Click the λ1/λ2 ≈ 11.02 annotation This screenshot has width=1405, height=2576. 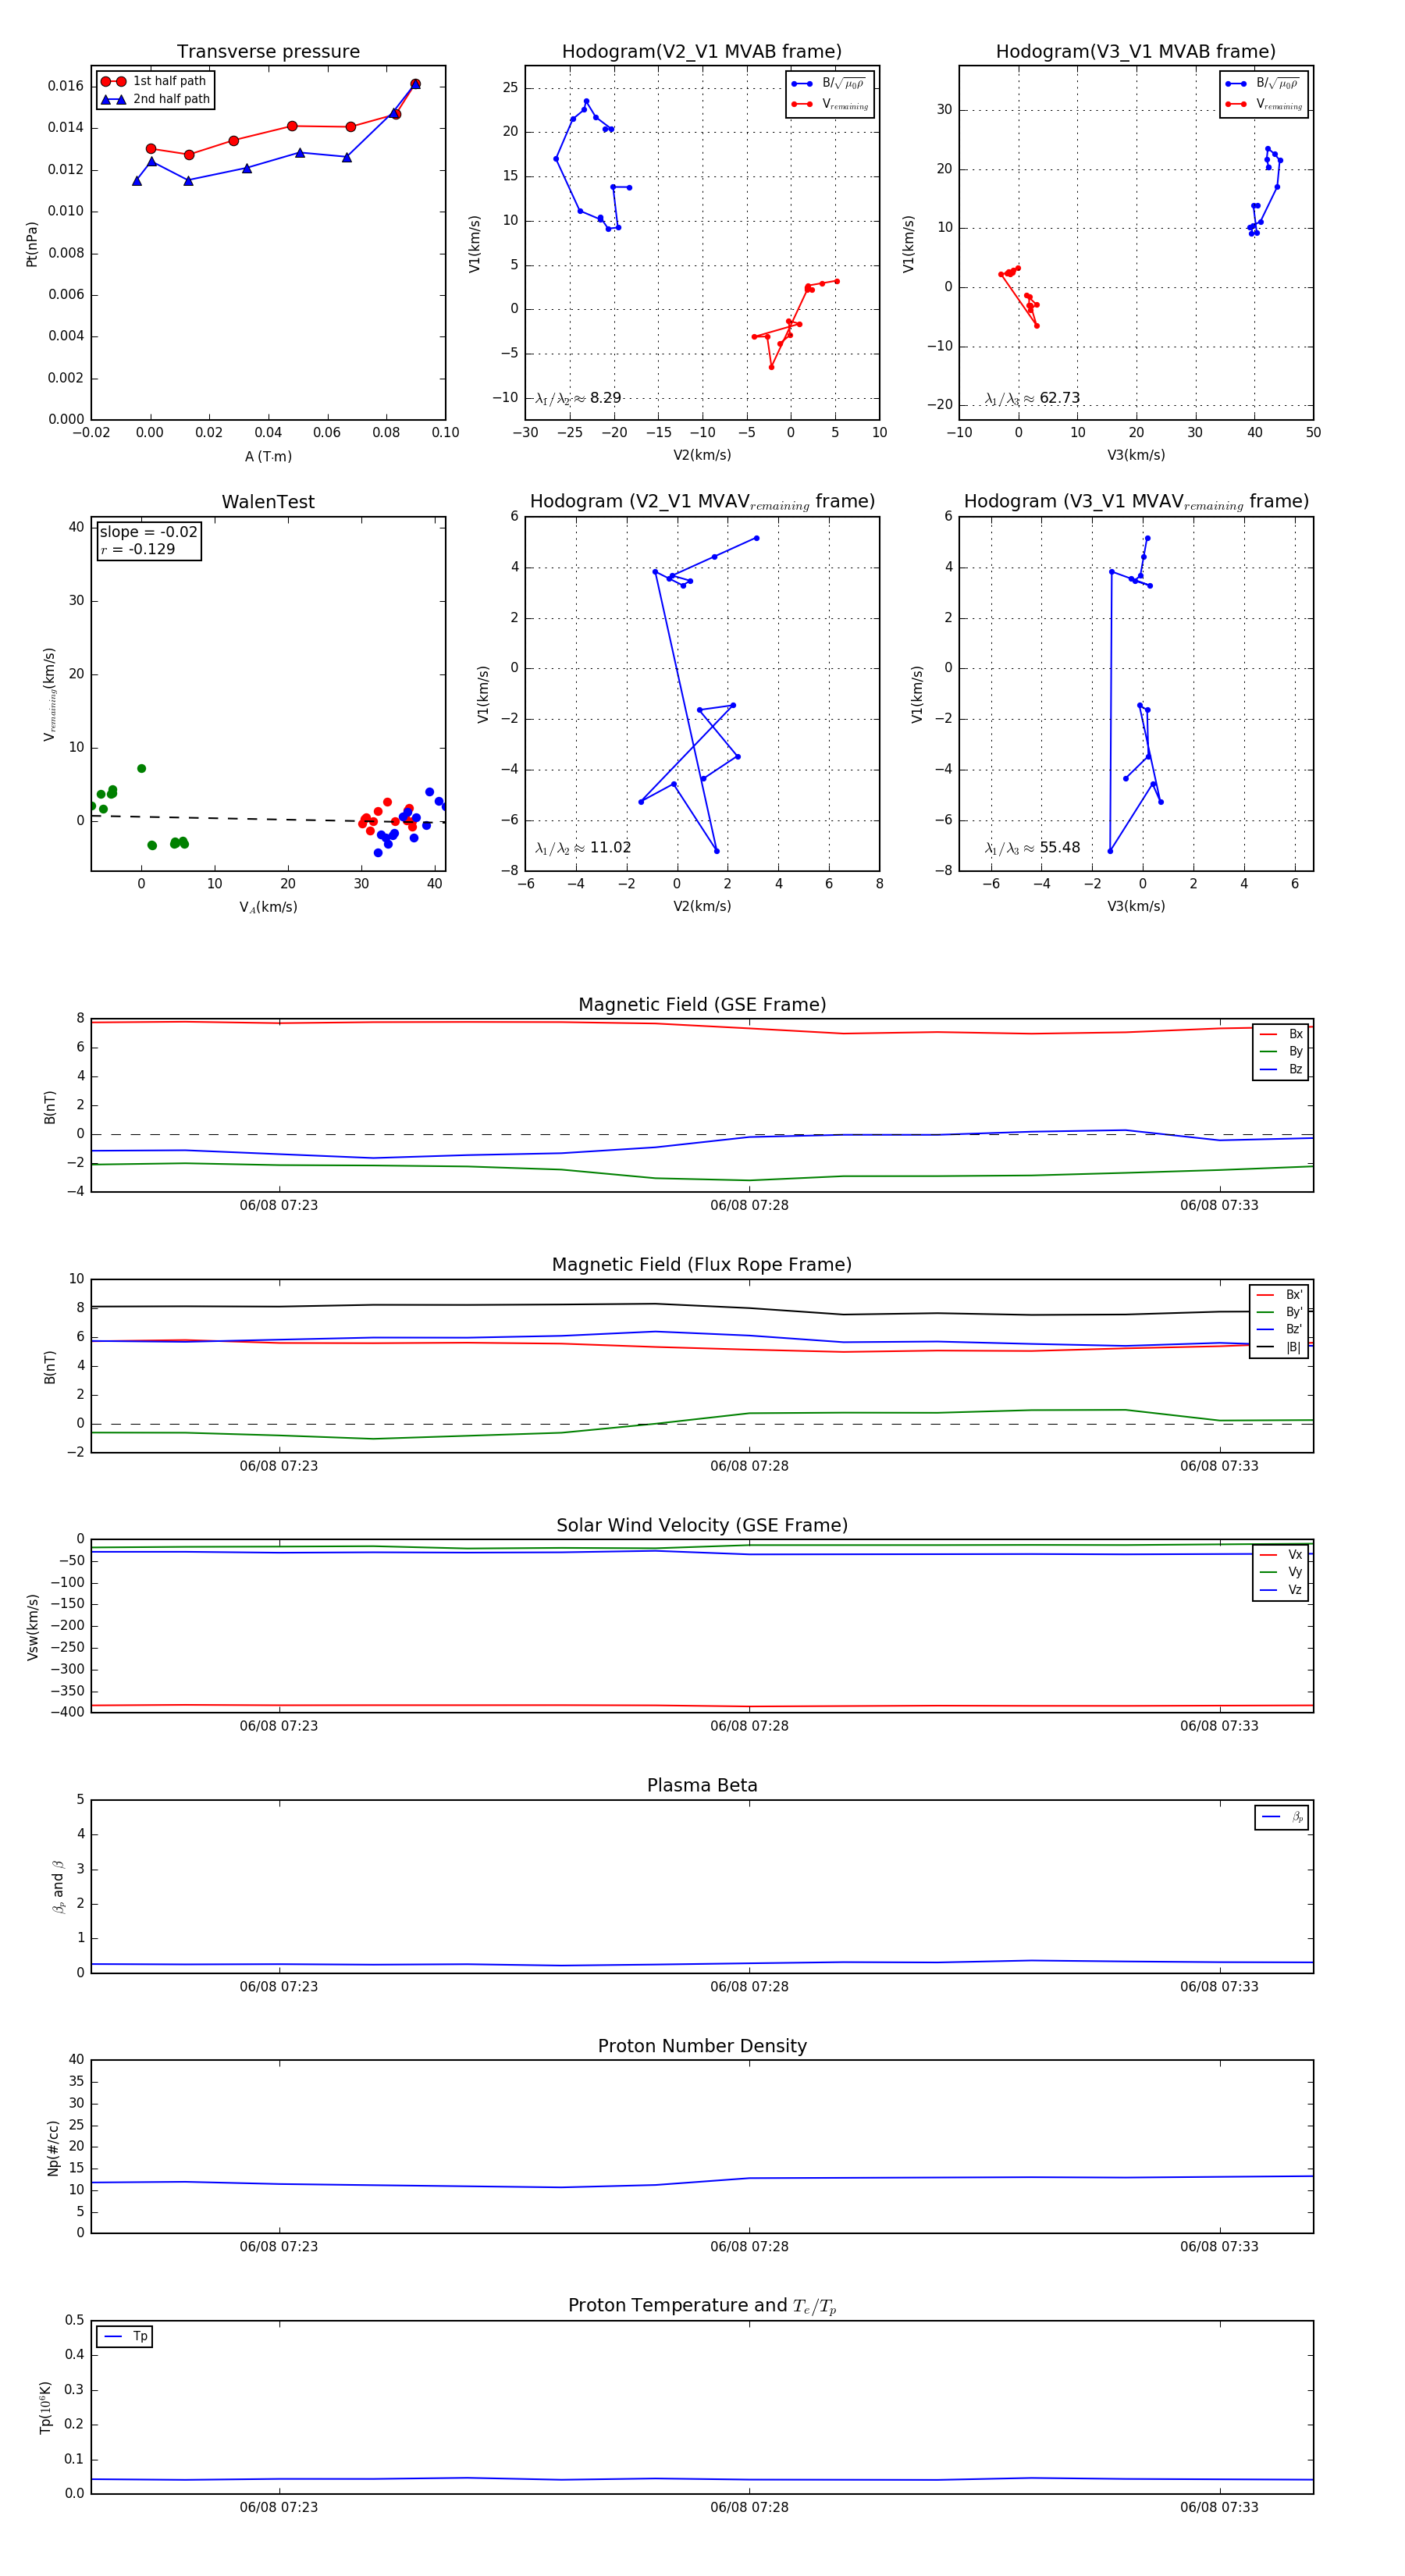click(x=583, y=848)
